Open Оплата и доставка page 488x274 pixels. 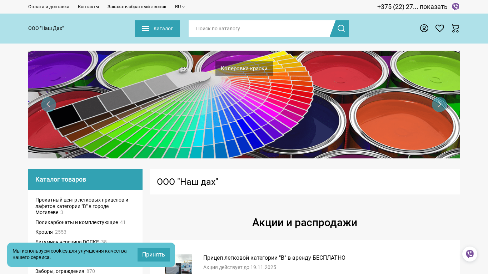[49, 7]
